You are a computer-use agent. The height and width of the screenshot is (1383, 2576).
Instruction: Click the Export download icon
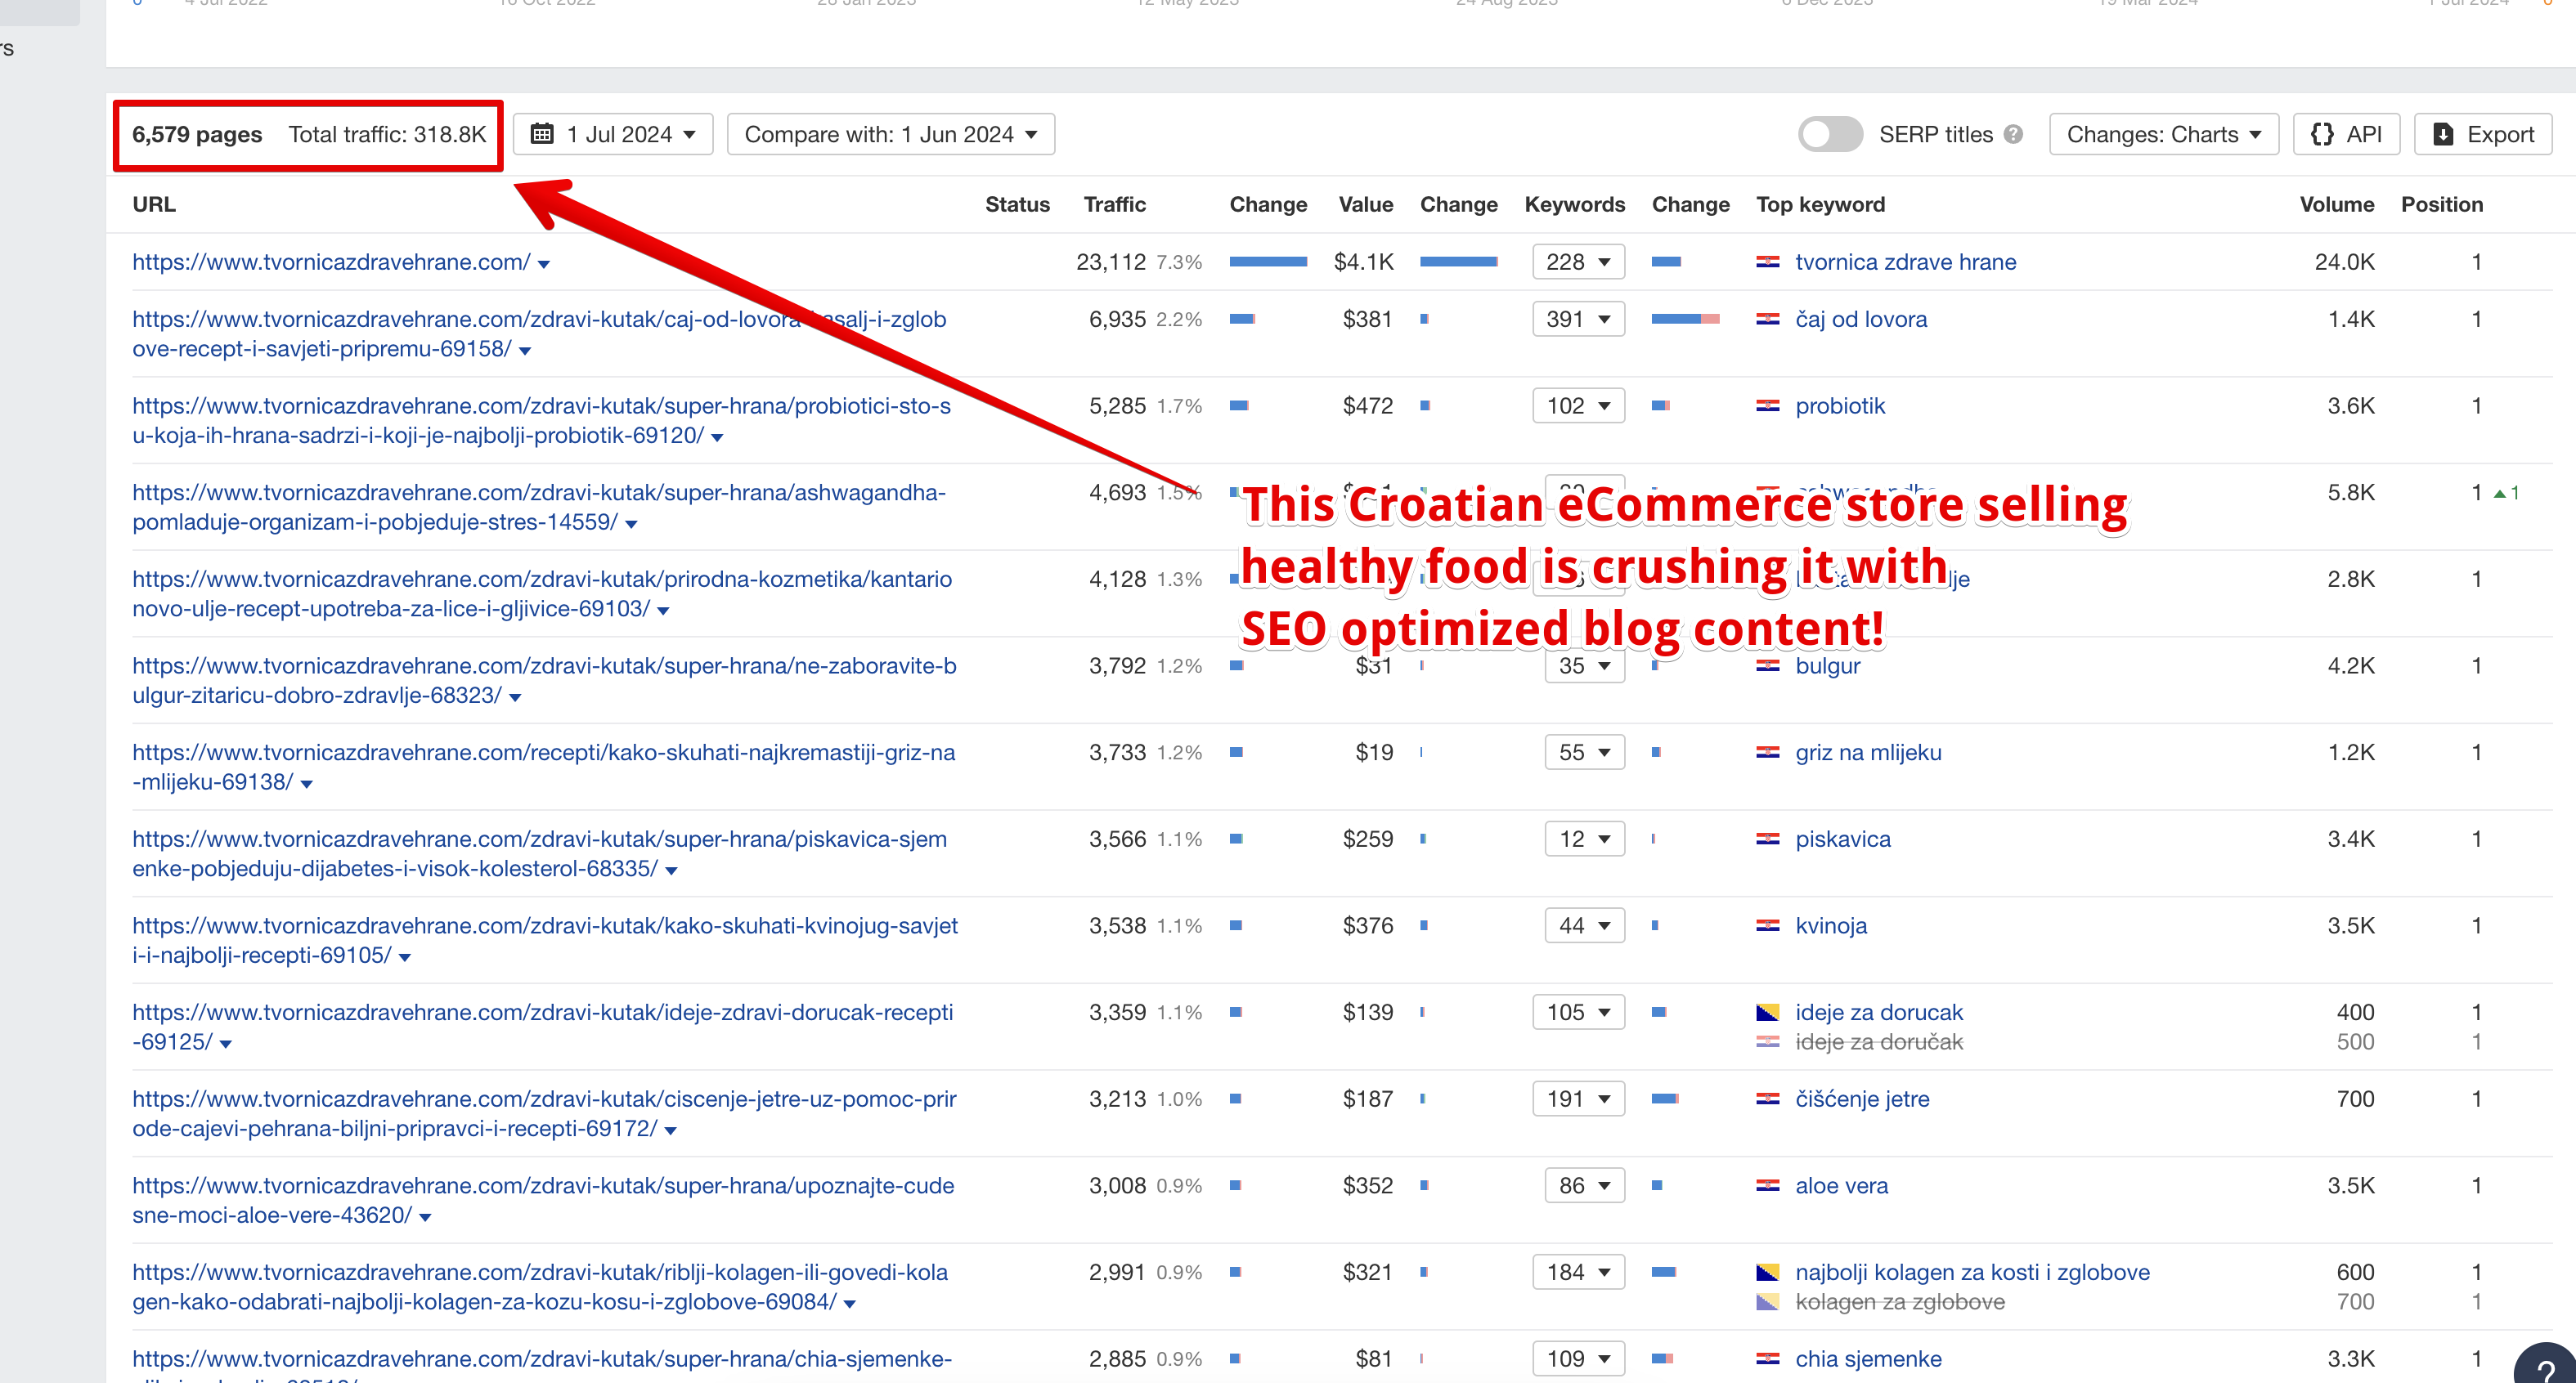pos(2442,134)
